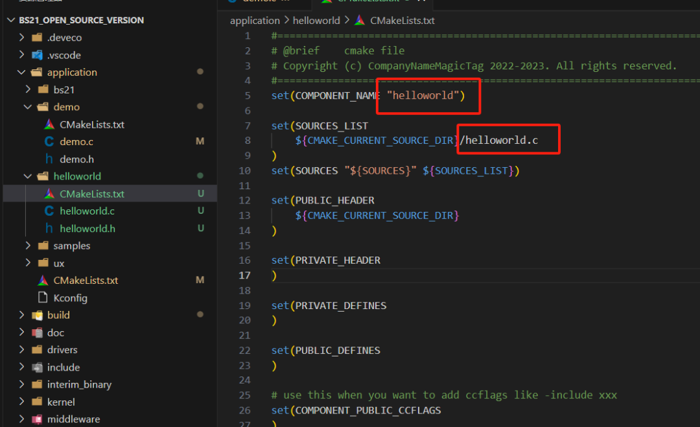Click PRIVATE_DEFINES text on line 19

pos(341,306)
